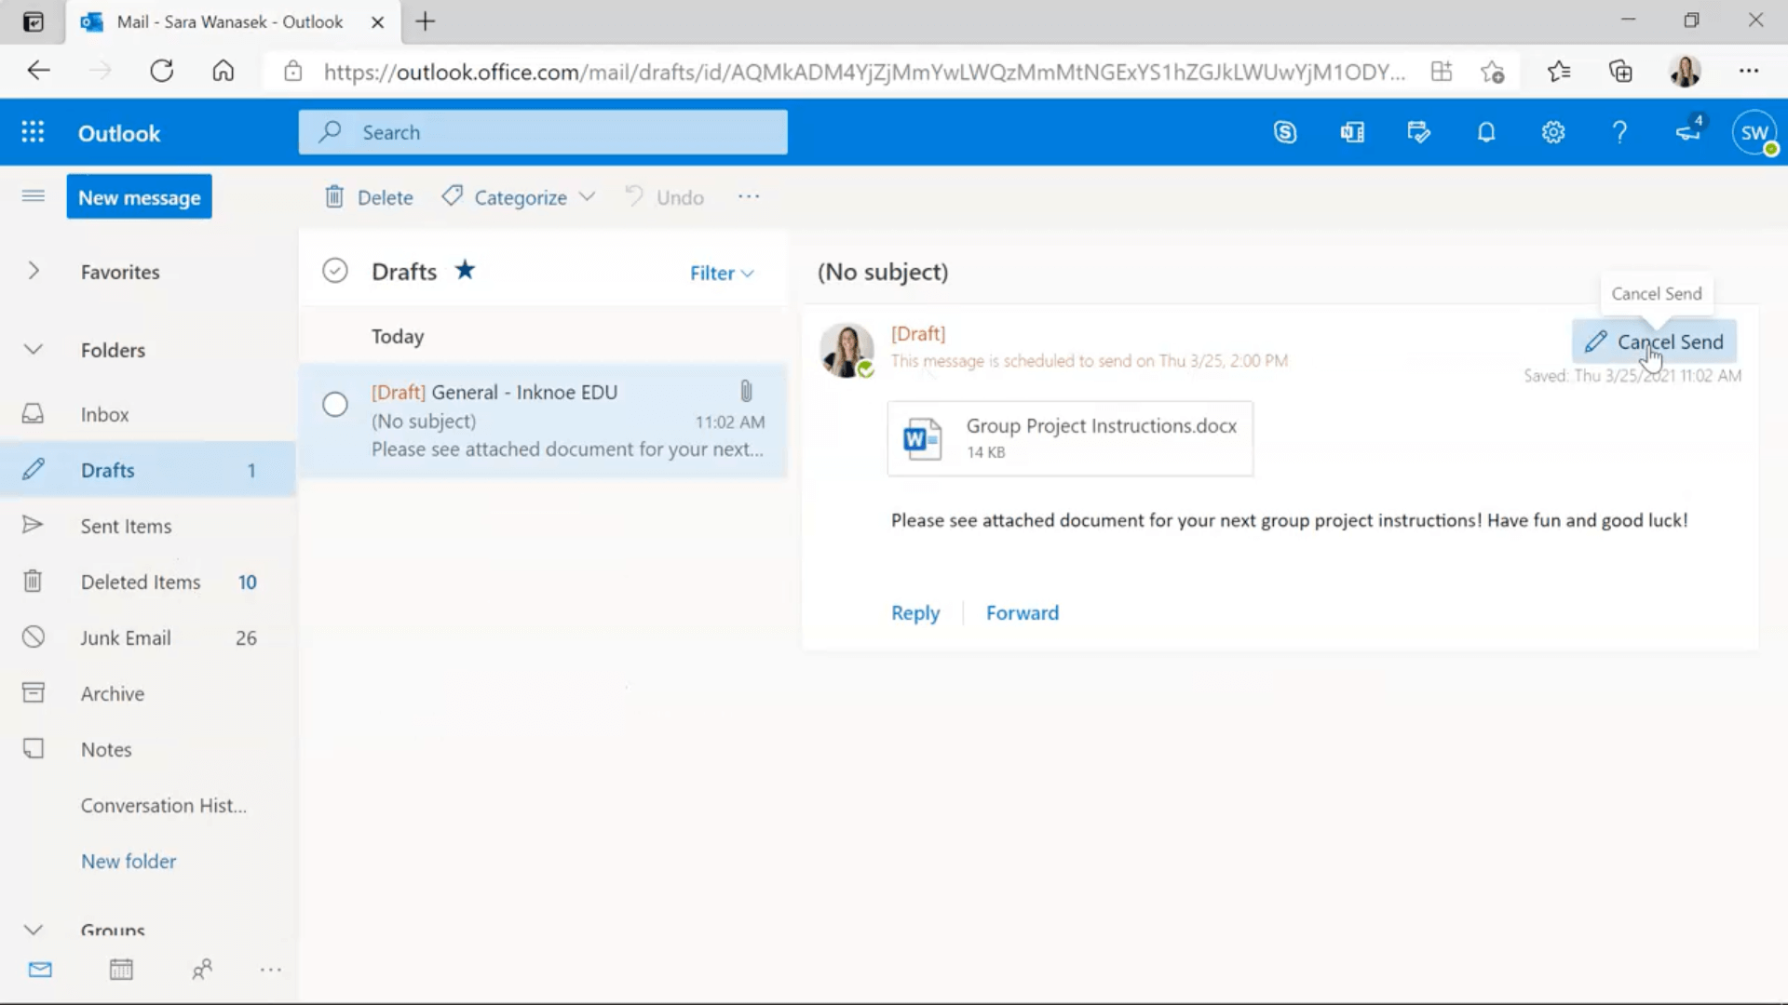Expand the Folders section chevron
Screen dimensions: 1788x1005
click(34, 349)
